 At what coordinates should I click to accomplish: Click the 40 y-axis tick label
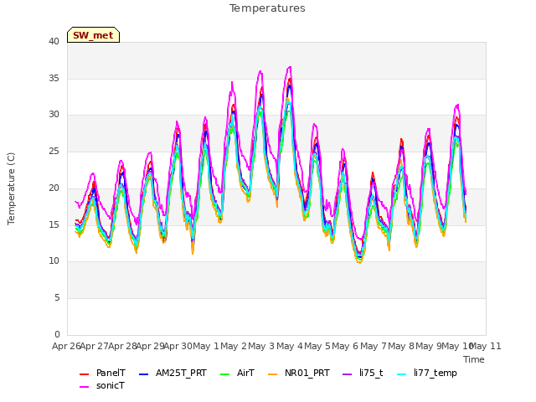click(54, 42)
